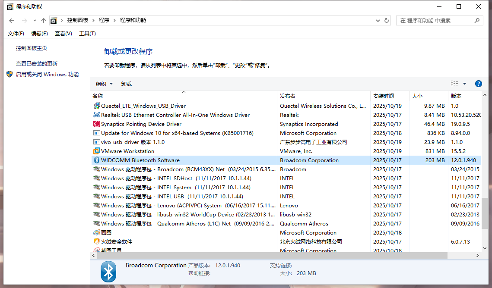Open 启用或关闭 Windows 功能 link
The height and width of the screenshot is (288, 492).
pyautogui.click(x=47, y=74)
